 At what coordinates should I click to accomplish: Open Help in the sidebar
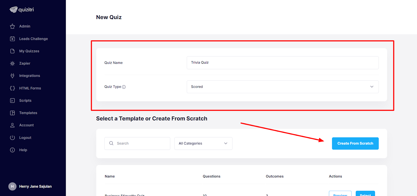click(x=23, y=150)
